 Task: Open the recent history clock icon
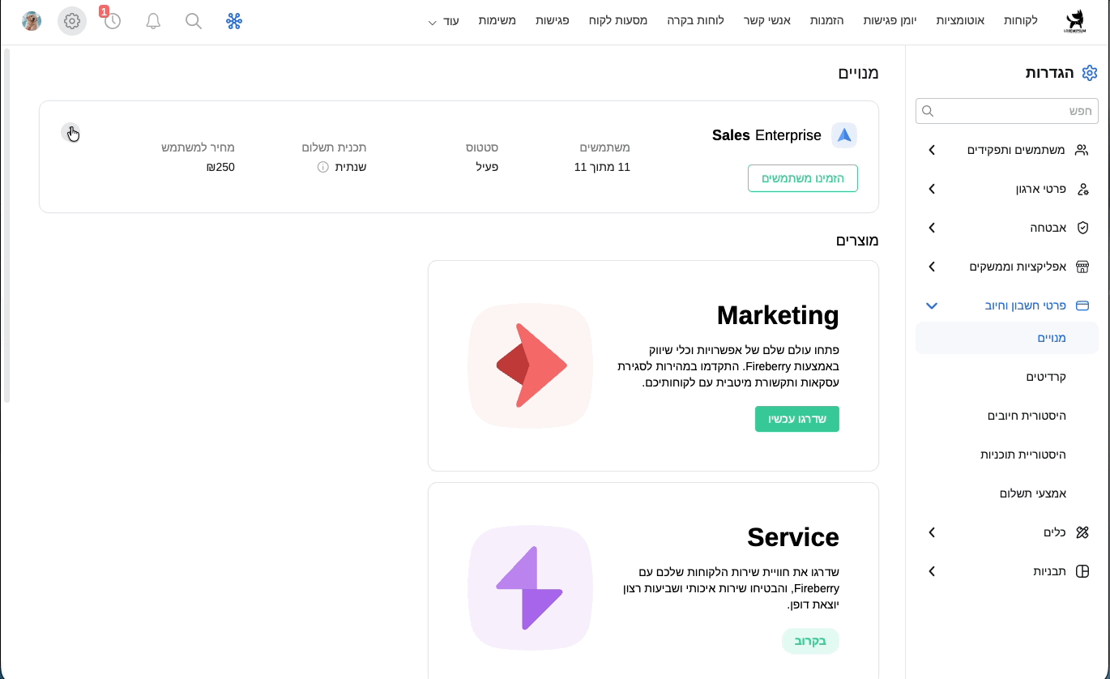click(113, 21)
